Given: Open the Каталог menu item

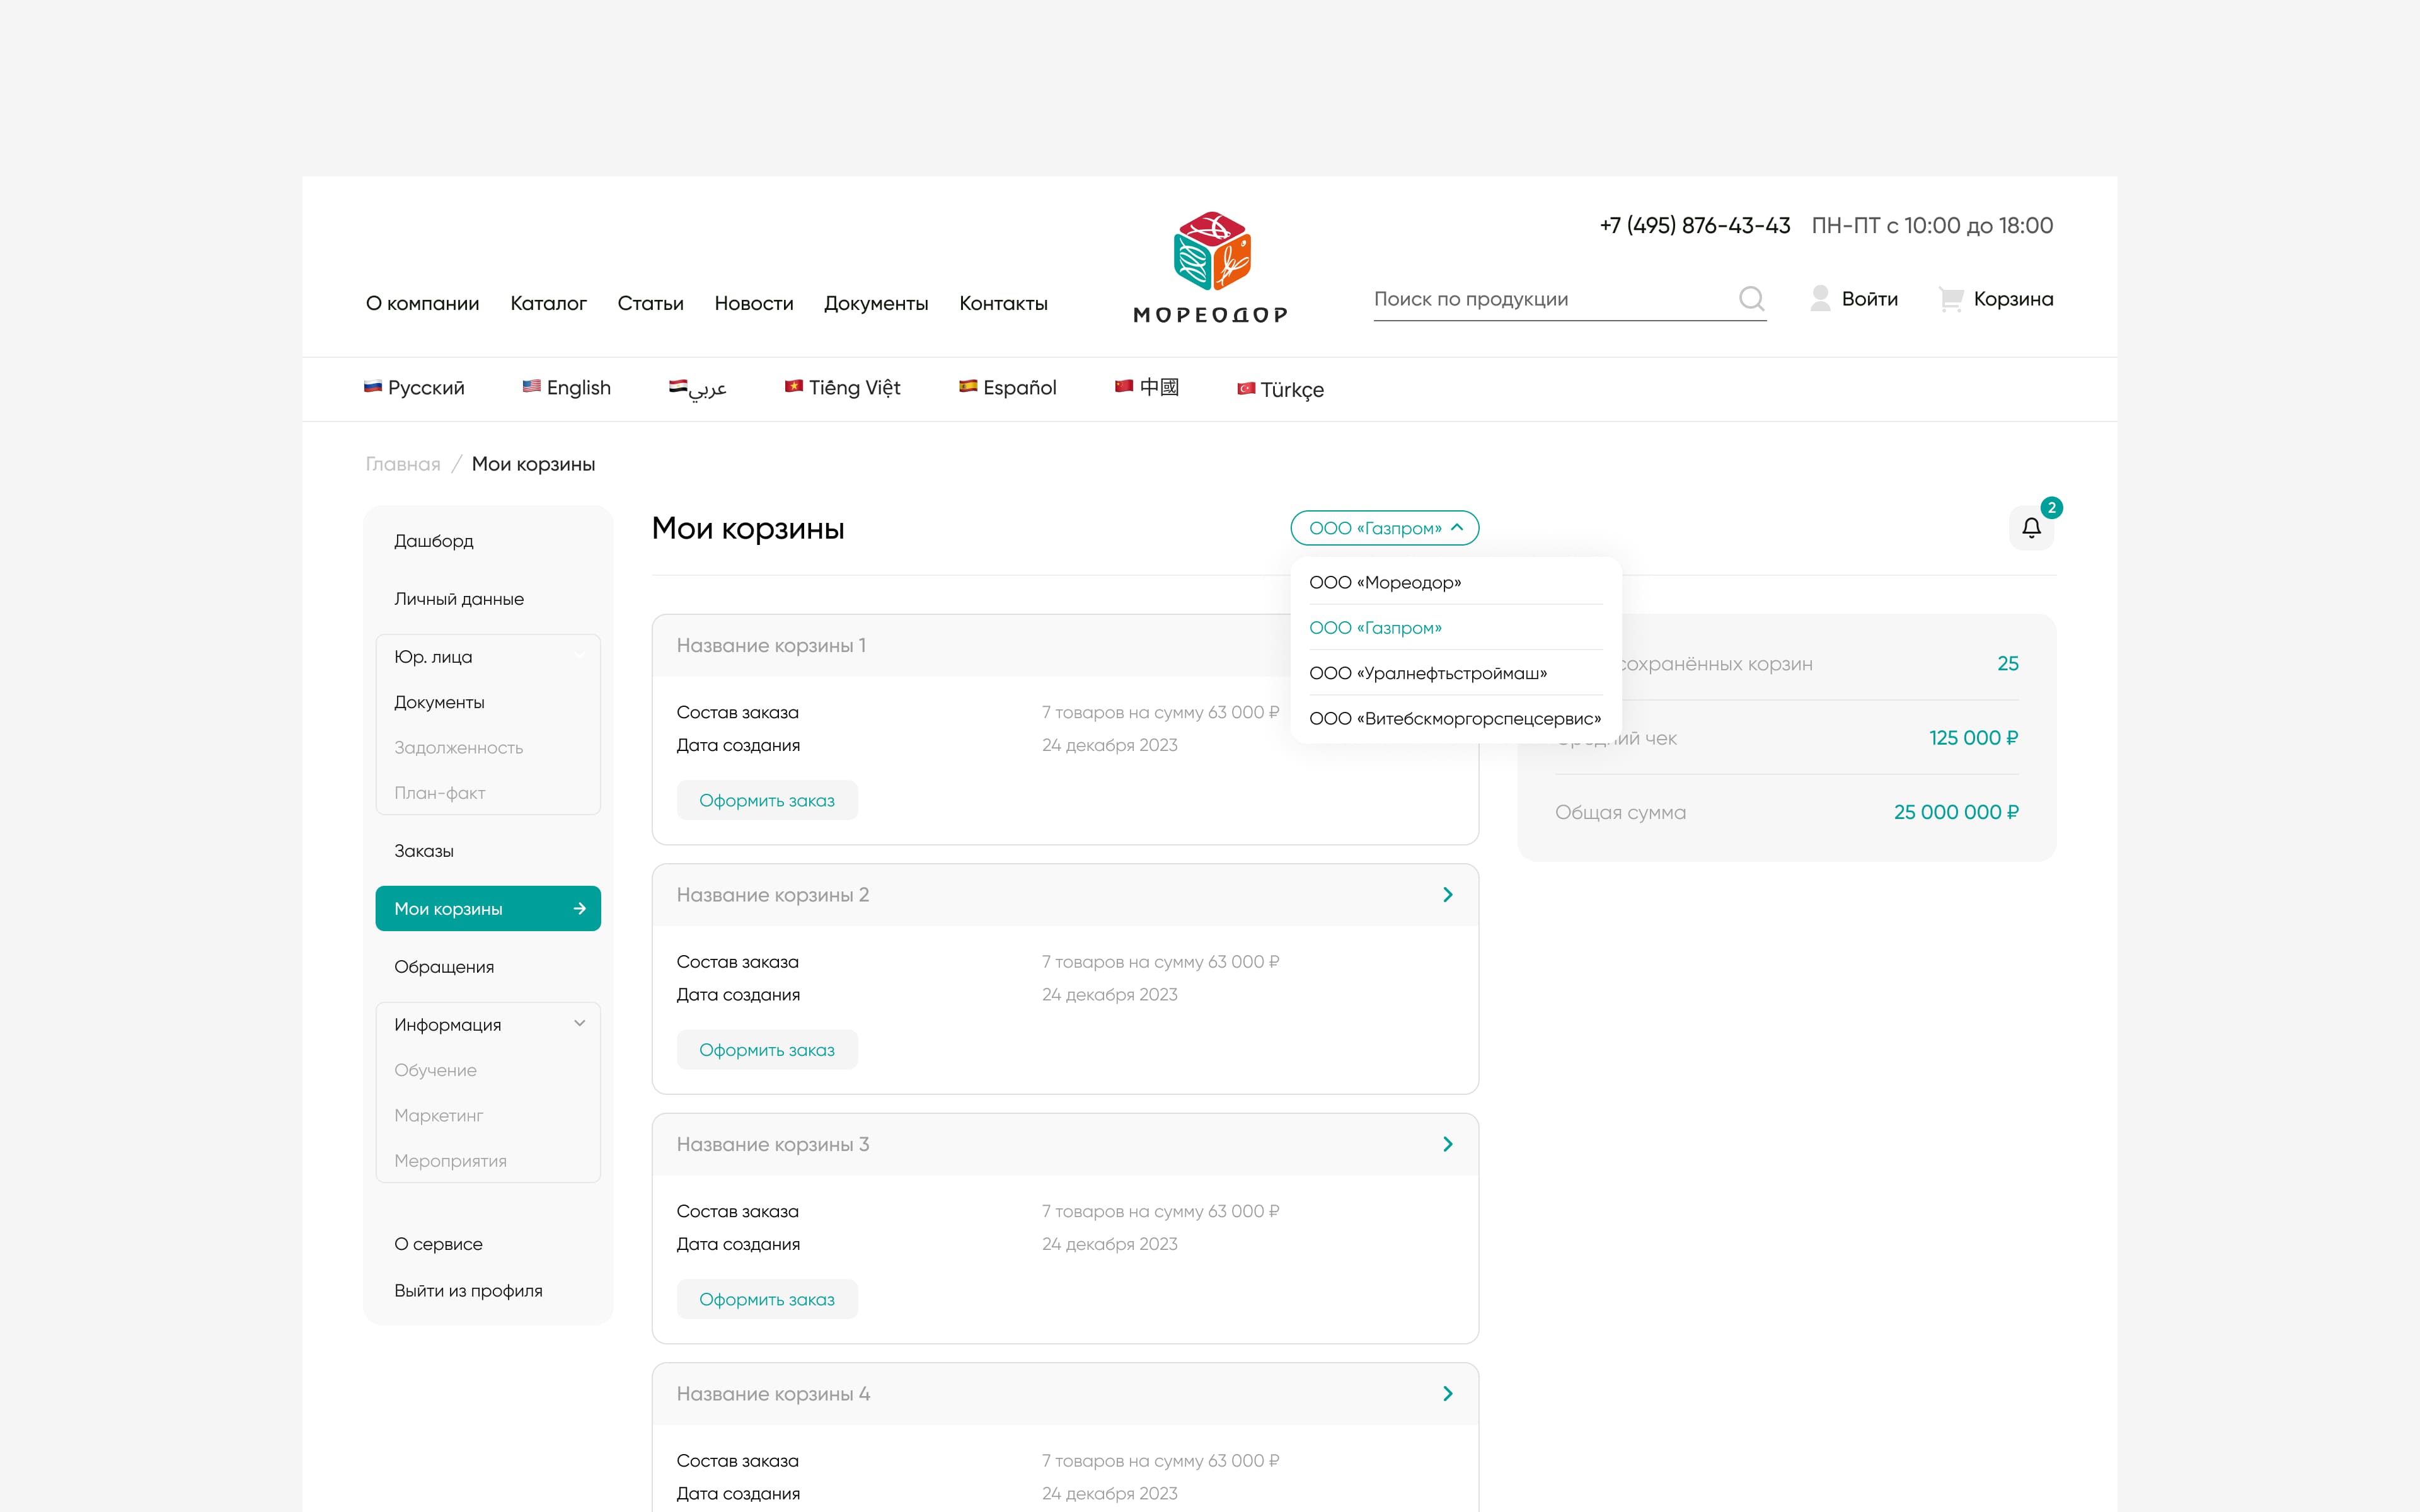Looking at the screenshot, I should pos(548,303).
